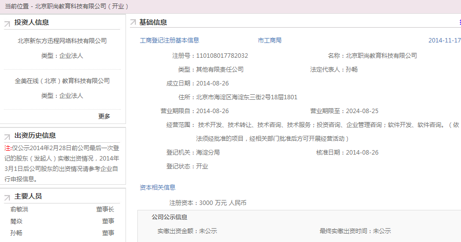Select investor 北京新东方迅程网络科技有限公司

coord(62,41)
